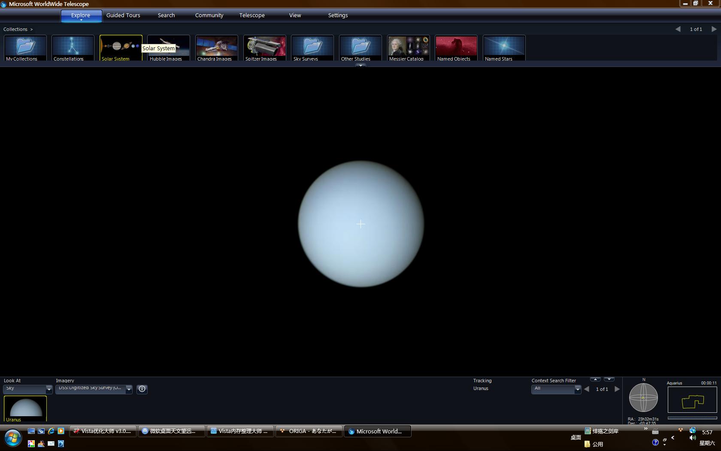
Task: Open the Named Objects collection
Action: click(456, 48)
